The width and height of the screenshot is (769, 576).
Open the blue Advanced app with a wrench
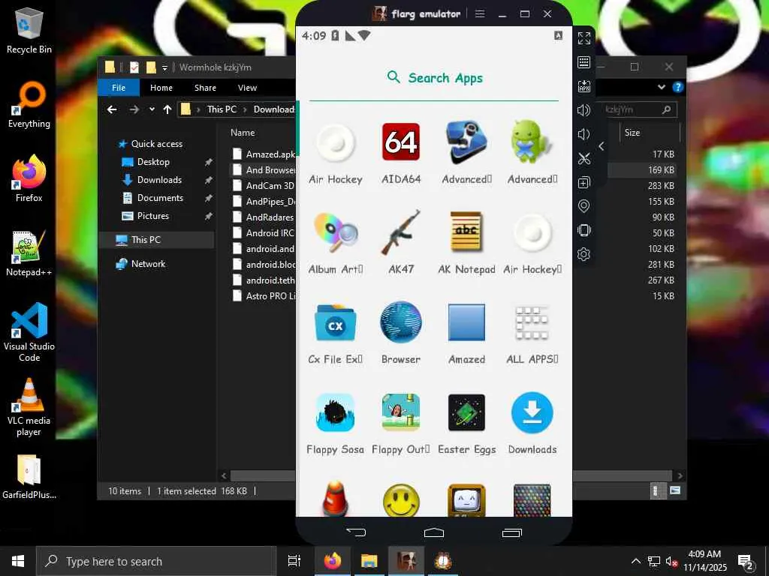click(466, 142)
